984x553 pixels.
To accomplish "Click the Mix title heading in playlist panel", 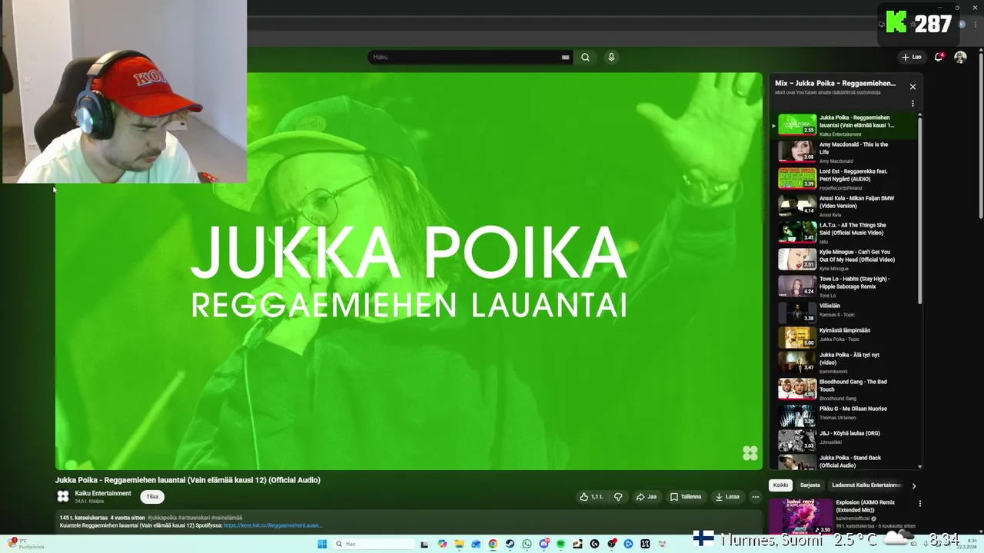I will coord(835,83).
